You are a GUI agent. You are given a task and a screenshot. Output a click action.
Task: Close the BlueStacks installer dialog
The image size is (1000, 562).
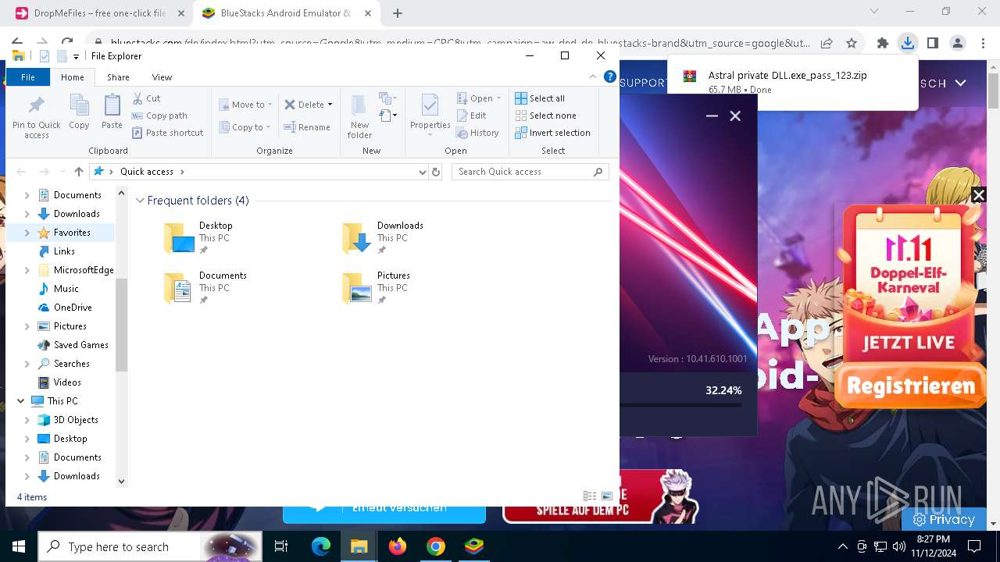(x=735, y=116)
